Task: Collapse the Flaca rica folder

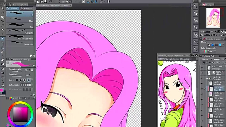Action: [x=207, y=78]
